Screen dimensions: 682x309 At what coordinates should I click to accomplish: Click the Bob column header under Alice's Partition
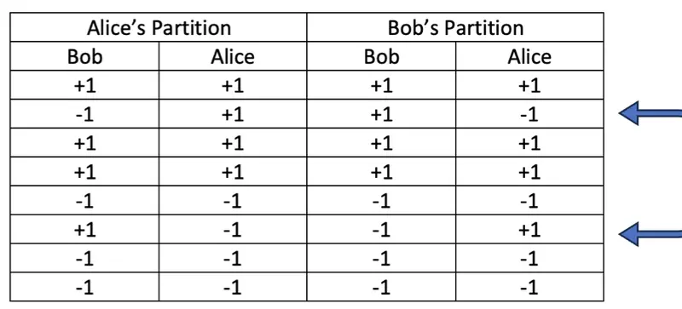[84, 56]
